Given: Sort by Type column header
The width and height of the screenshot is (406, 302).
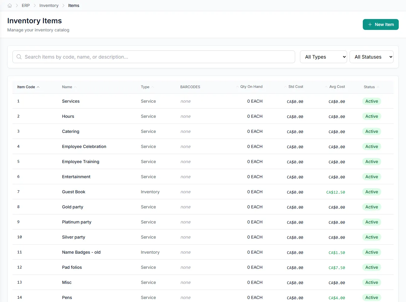Looking at the screenshot, I should click(147, 87).
